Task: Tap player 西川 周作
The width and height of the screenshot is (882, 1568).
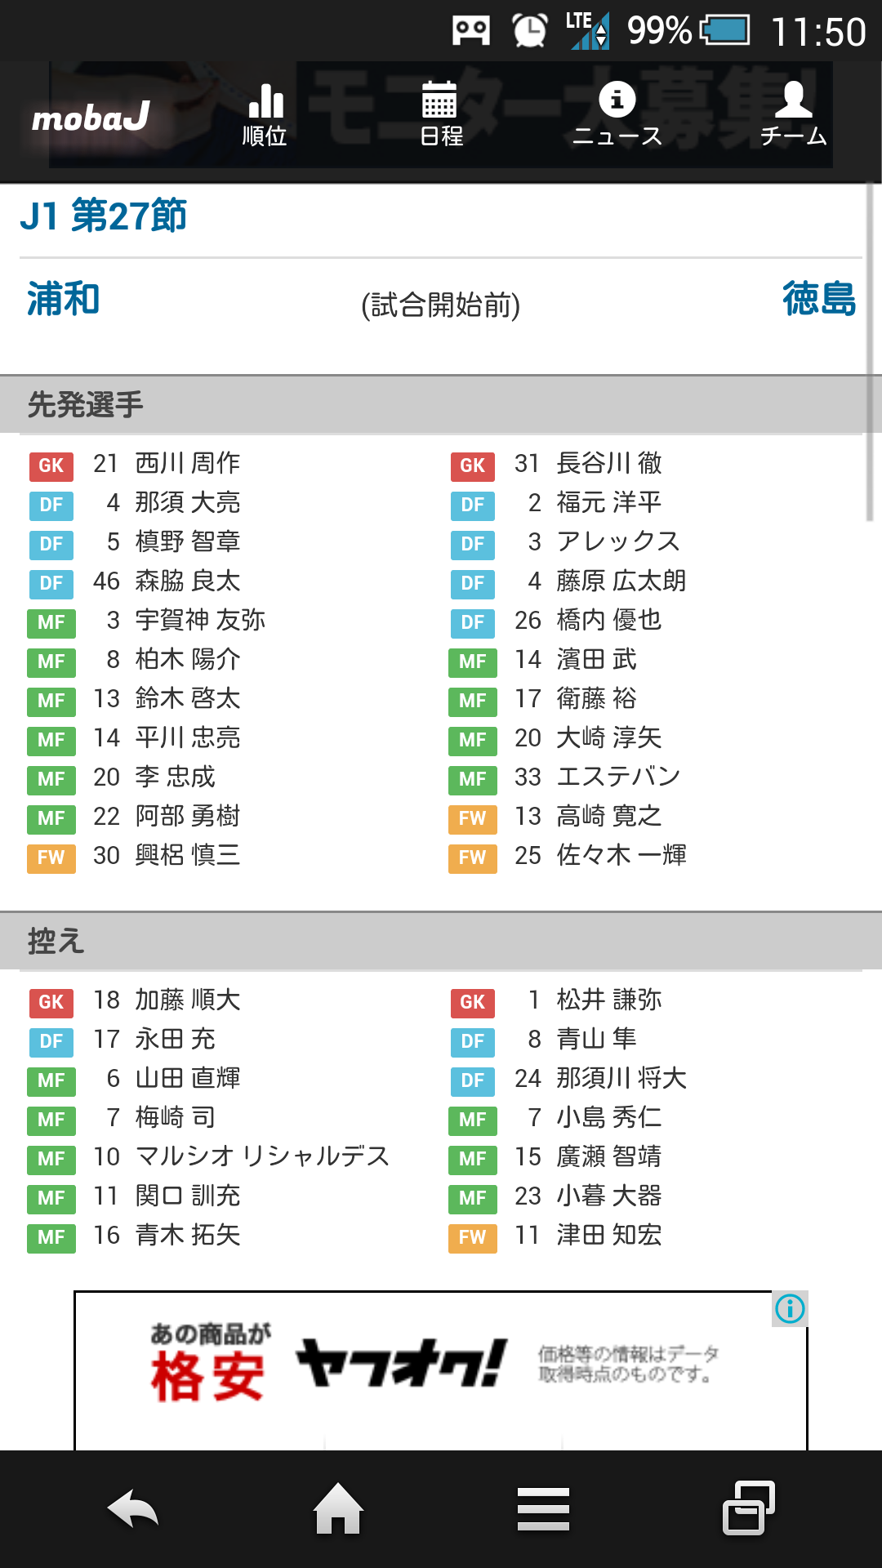Action: (x=187, y=464)
